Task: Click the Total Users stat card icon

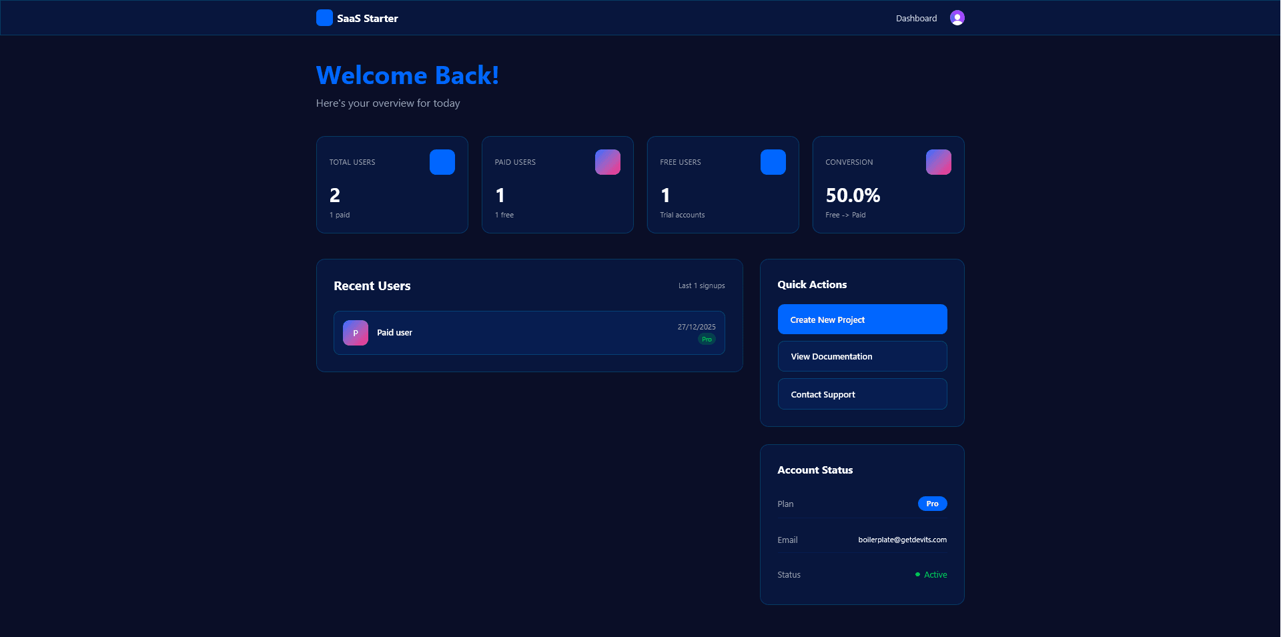Action: [441, 161]
